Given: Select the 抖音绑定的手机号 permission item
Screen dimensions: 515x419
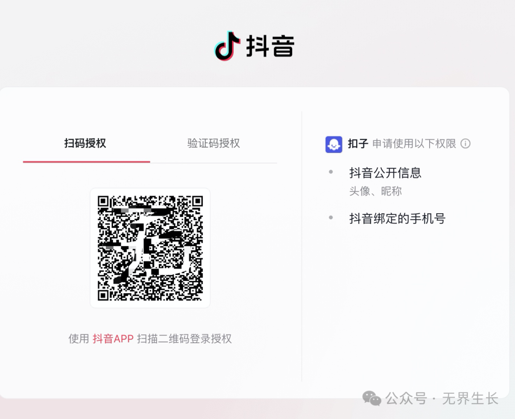Looking at the screenshot, I should tap(397, 219).
